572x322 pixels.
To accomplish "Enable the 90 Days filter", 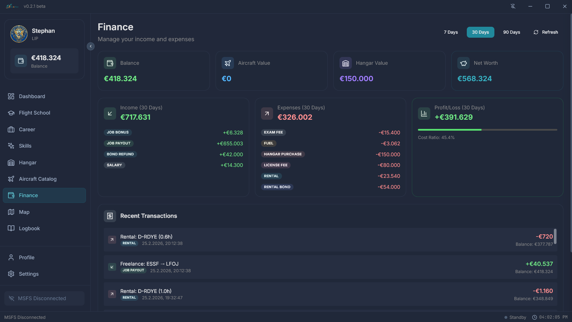I will click(511, 32).
